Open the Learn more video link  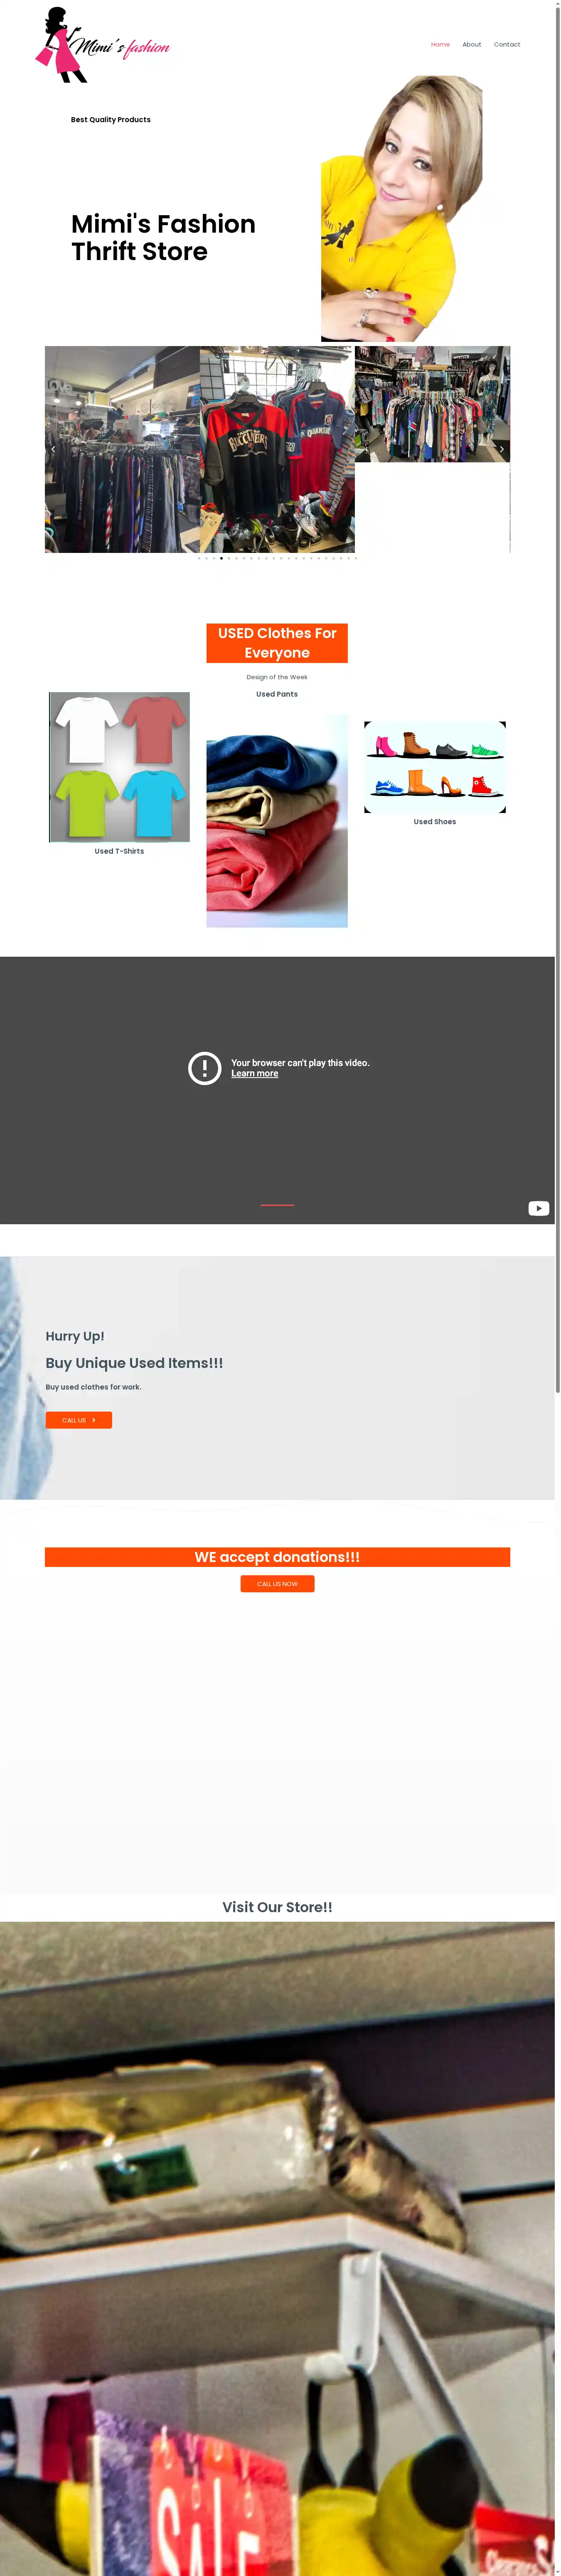[255, 1074]
